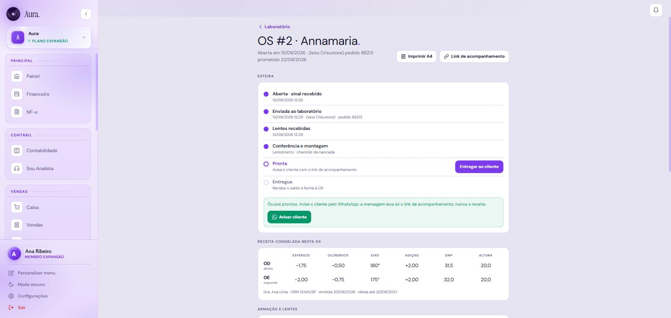Click the Contabilidade calculator icon

pyautogui.click(x=17, y=150)
